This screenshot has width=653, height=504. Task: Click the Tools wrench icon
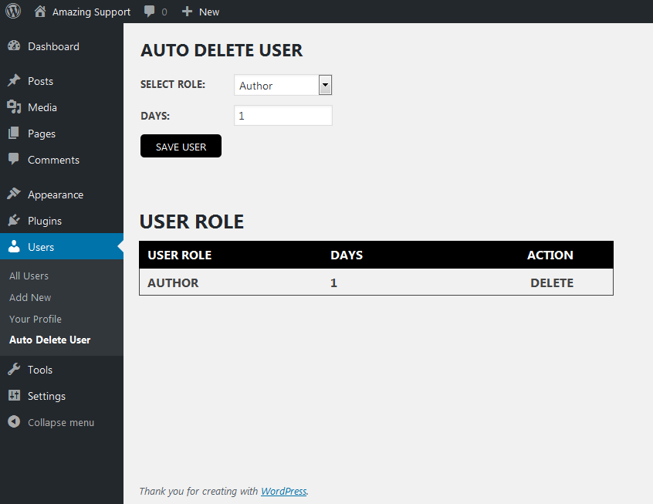coord(14,370)
